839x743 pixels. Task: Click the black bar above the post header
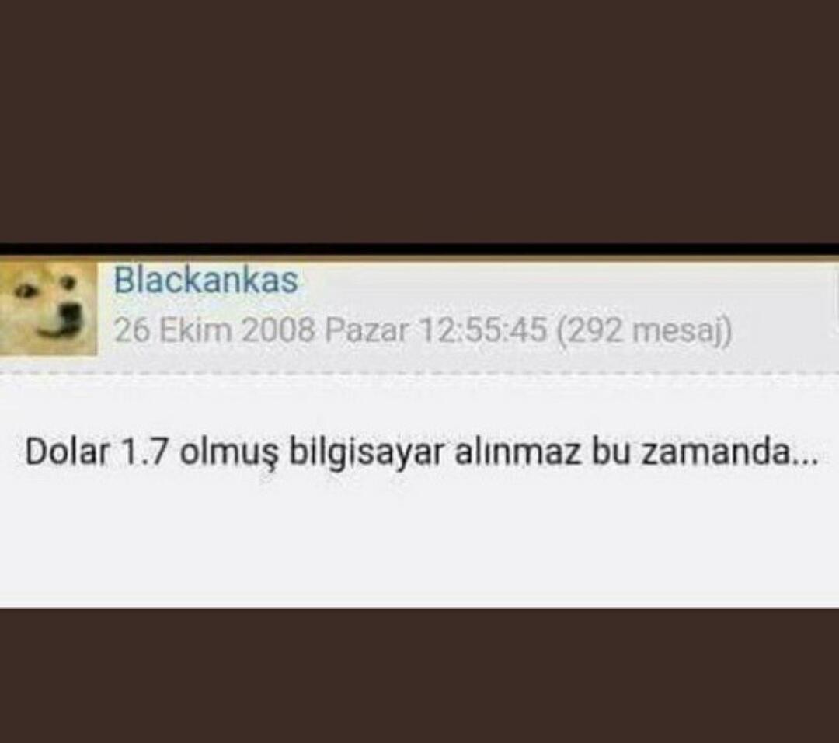pos(419,250)
